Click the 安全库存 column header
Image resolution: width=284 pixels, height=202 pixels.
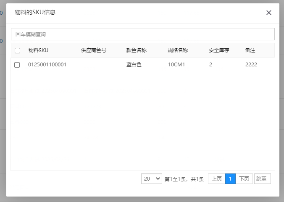coord(219,50)
